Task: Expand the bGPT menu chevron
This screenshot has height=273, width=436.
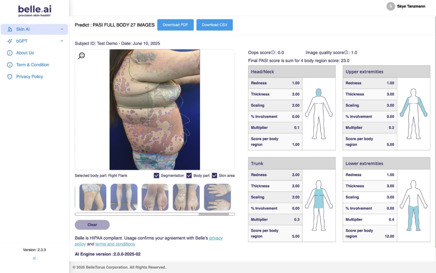Action: [62, 41]
